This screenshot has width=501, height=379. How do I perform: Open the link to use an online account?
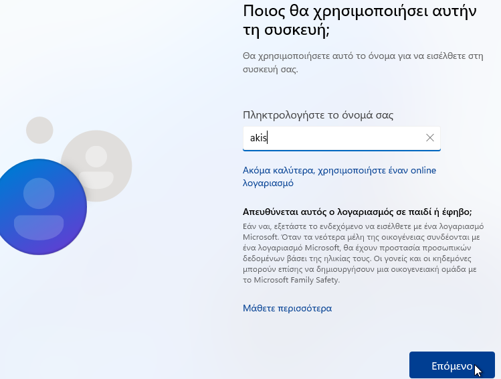(x=339, y=177)
